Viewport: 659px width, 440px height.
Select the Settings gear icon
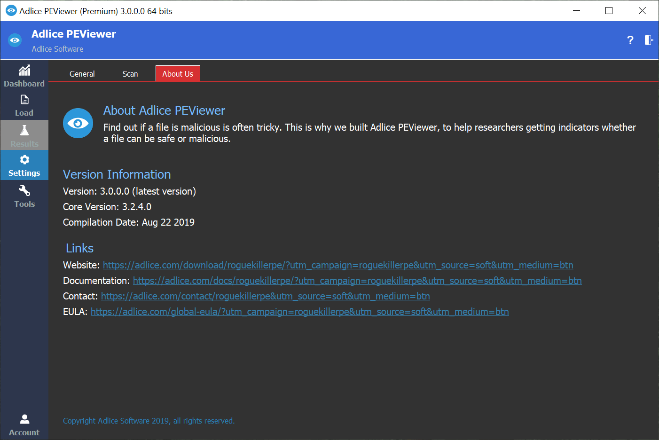pyautogui.click(x=24, y=160)
